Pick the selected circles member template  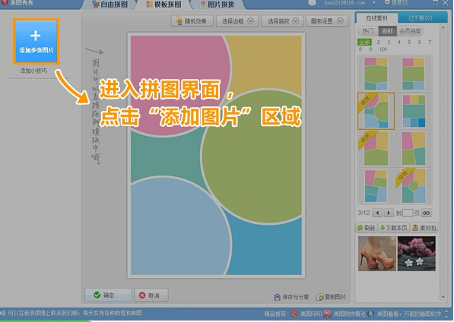(376, 111)
